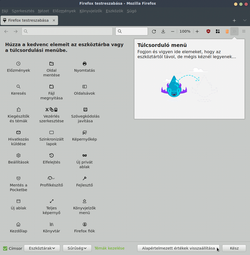Viewport: 250px width, 255px height.
Task: Select Új privát ablak mask icon
Action: coord(84,155)
